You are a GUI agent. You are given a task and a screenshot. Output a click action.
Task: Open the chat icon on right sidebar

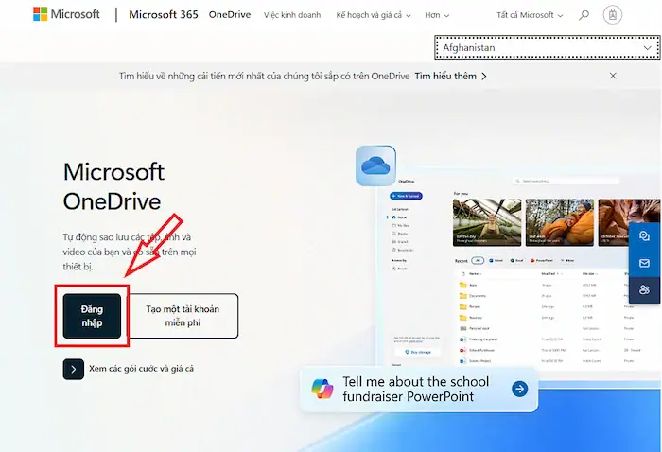tap(644, 235)
